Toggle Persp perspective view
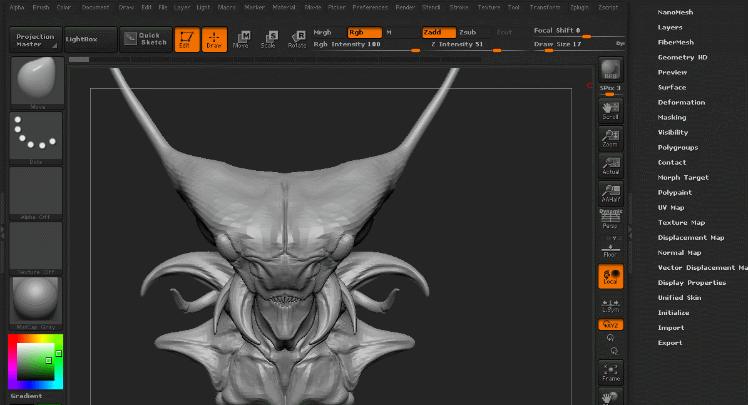 tap(611, 220)
